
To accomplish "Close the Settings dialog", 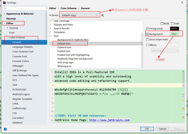I will (182, 2).
